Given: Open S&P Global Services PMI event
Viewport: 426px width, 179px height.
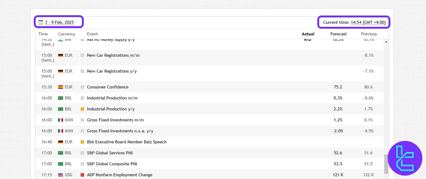Looking at the screenshot, I should 110,153.
